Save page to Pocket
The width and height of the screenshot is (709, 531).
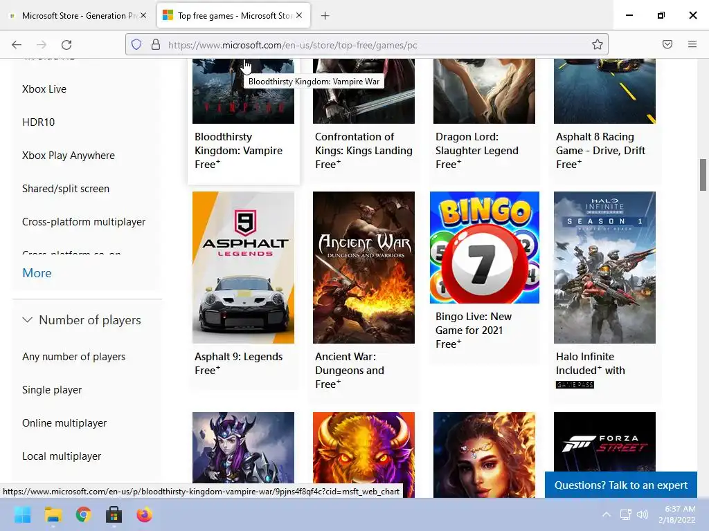pos(667,44)
